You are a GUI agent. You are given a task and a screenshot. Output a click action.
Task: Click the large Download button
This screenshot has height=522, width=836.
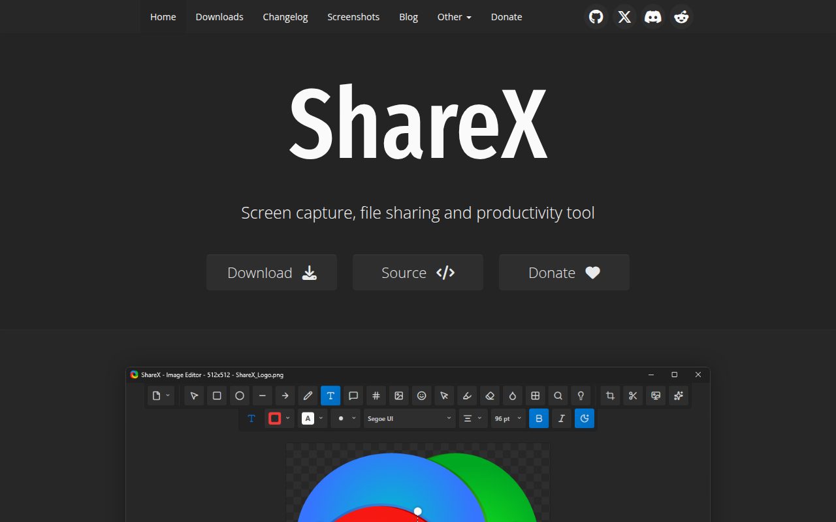[x=272, y=273]
